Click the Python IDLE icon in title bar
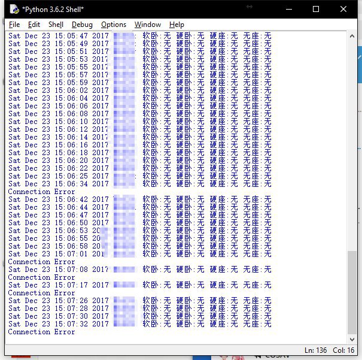 (14, 9)
